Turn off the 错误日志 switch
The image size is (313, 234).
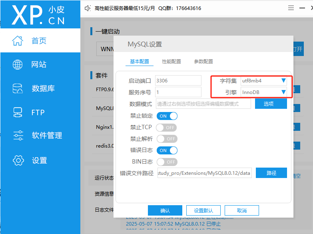click(167, 150)
